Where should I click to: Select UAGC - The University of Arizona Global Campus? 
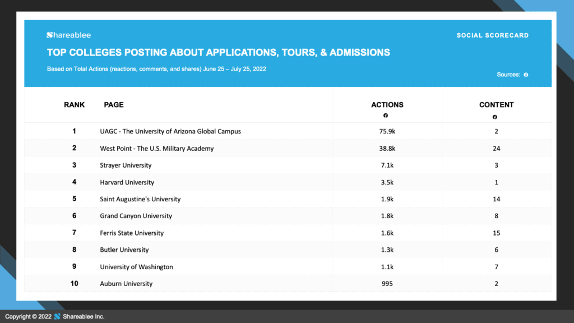click(170, 131)
